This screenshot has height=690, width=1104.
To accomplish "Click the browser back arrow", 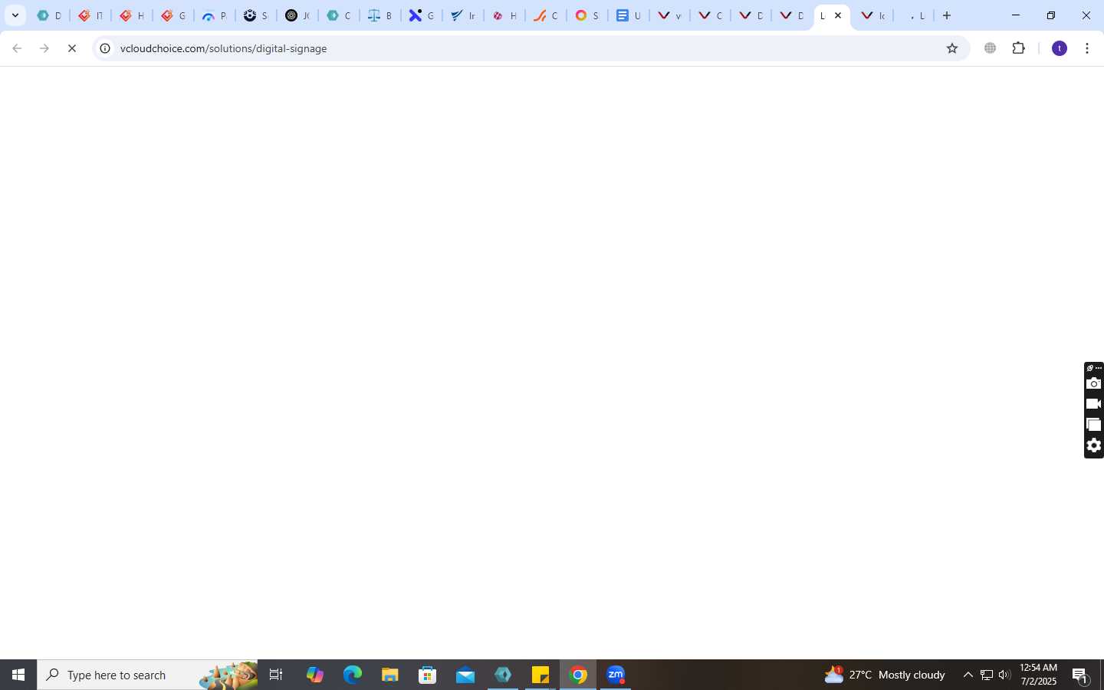I will (17, 48).
